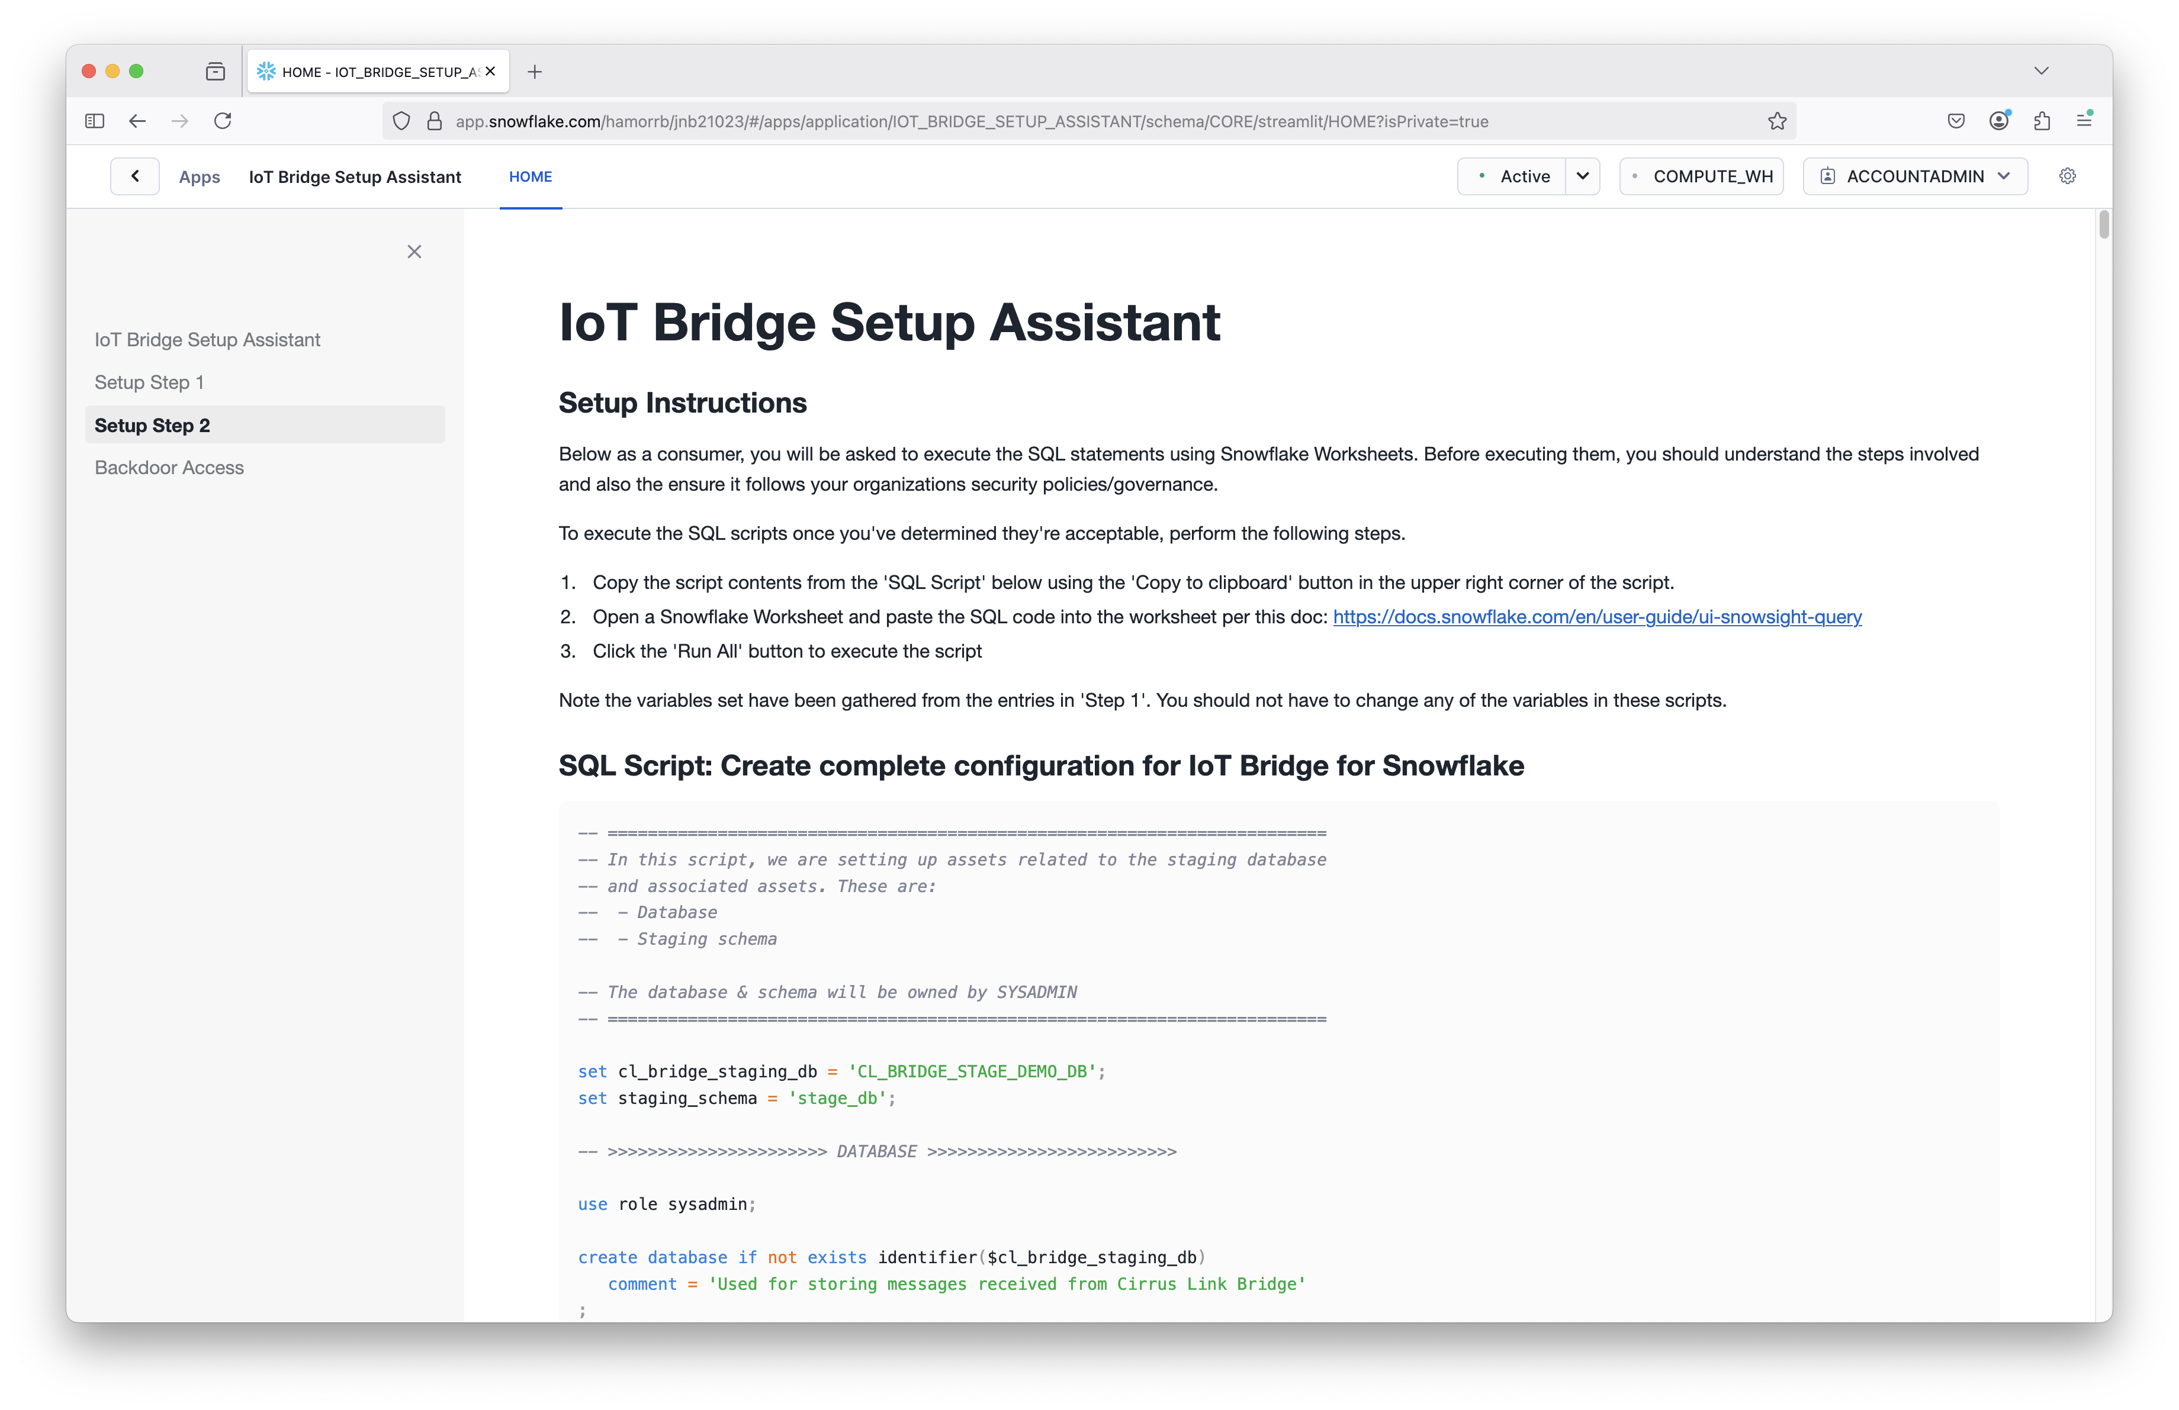
Task: Open the Firefox sidebar toggle icon
Action: (x=94, y=121)
